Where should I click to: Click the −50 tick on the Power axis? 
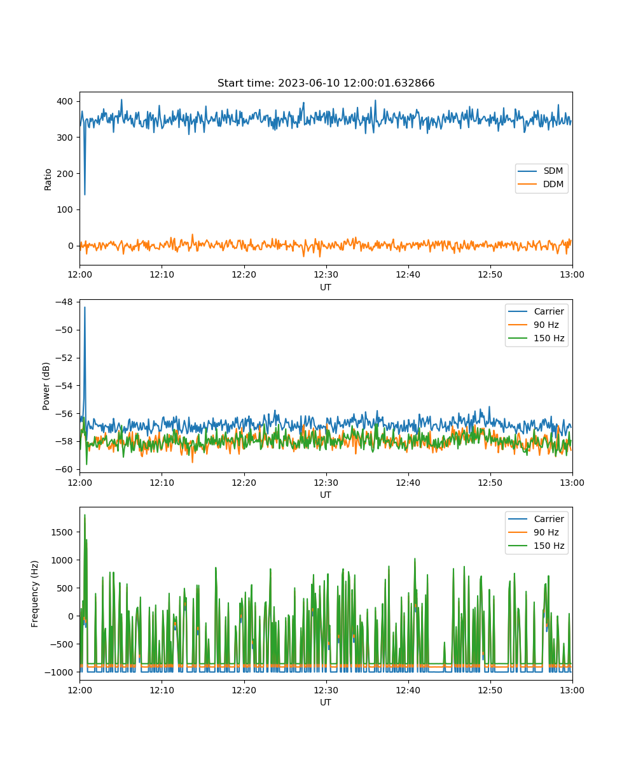(64, 330)
